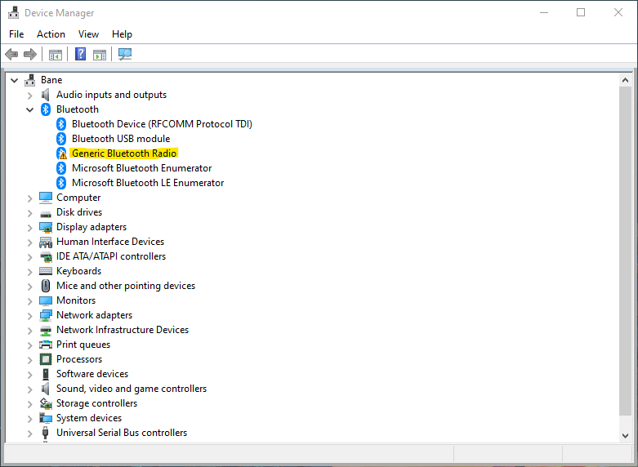This screenshot has height=467, width=638.
Task: Select the Software devices label
Action: pyautogui.click(x=92, y=374)
